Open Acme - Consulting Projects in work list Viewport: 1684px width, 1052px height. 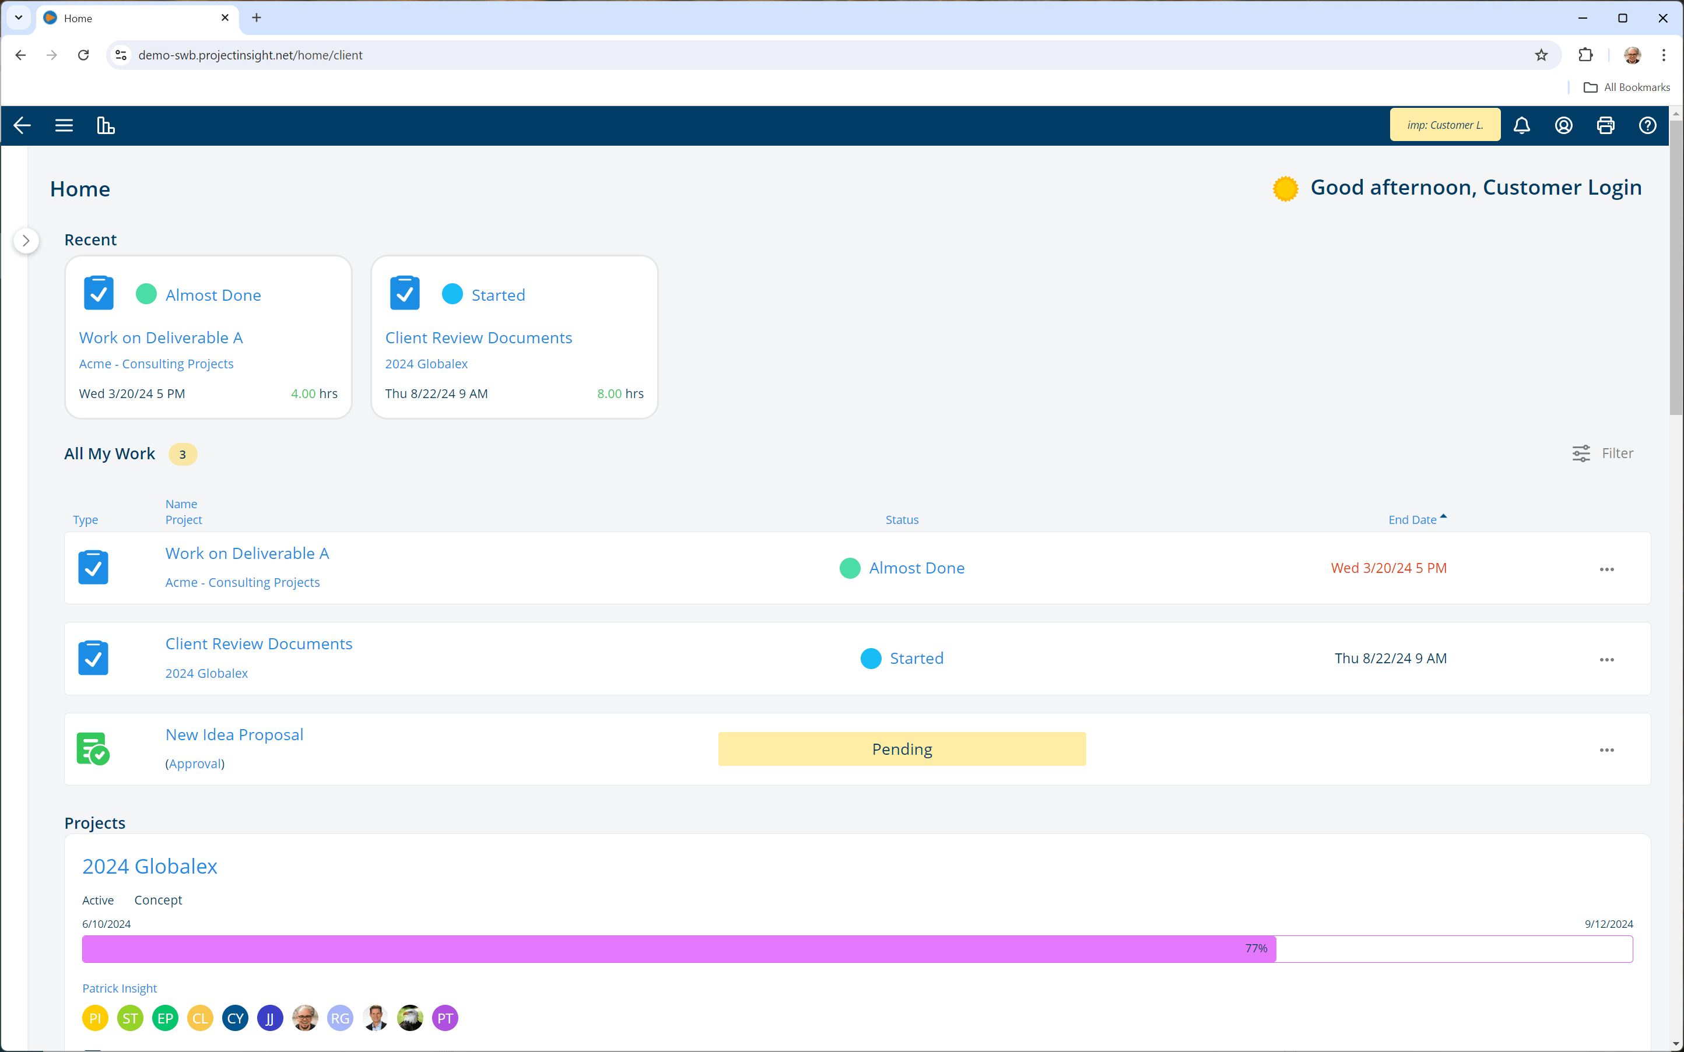click(x=242, y=582)
